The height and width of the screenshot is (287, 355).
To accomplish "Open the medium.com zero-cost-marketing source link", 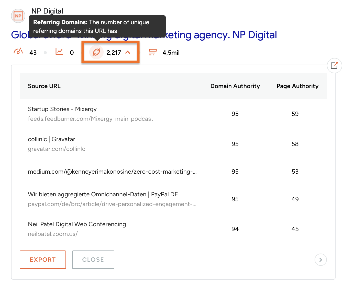I will pos(112,172).
